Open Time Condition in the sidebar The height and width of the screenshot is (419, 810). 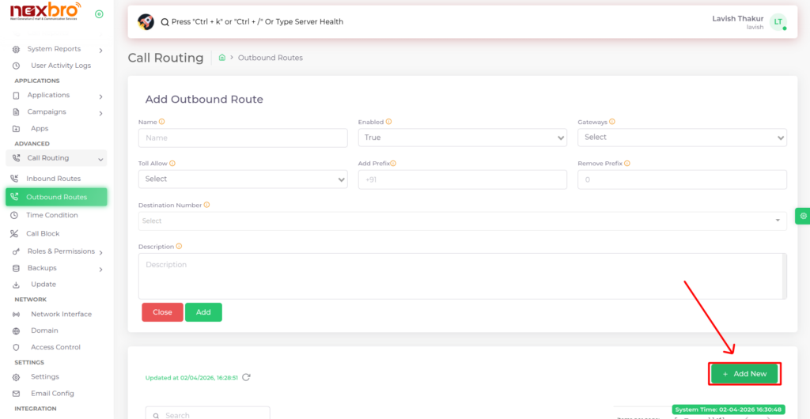(51, 215)
